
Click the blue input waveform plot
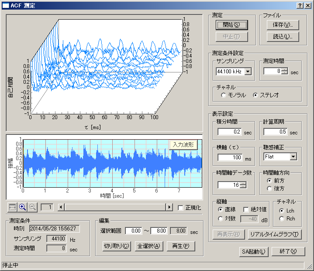click(113, 163)
